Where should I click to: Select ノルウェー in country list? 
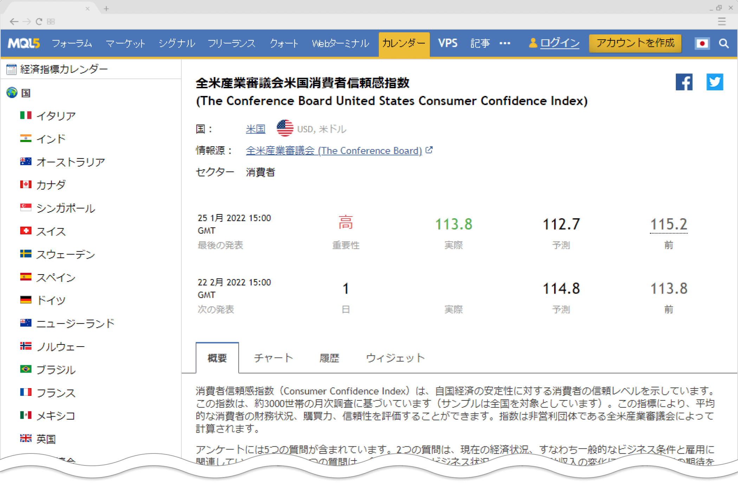(x=61, y=346)
